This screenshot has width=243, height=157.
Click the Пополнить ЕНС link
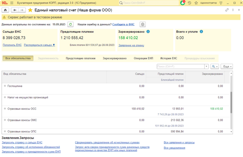12,45
